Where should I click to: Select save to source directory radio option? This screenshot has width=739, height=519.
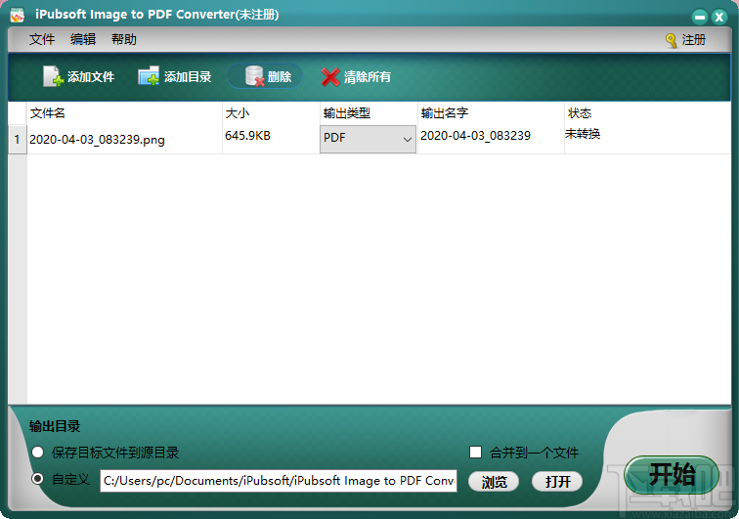tap(38, 453)
